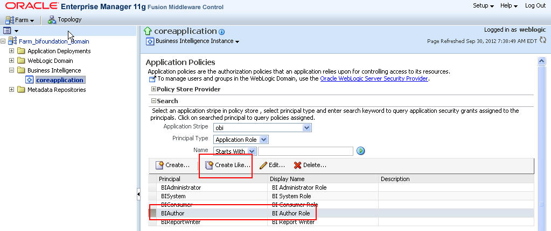Image resolution: width=551 pixels, height=231 pixels.
Task: Expand the Metadata Repositories folder
Action: pyautogui.click(x=12, y=90)
